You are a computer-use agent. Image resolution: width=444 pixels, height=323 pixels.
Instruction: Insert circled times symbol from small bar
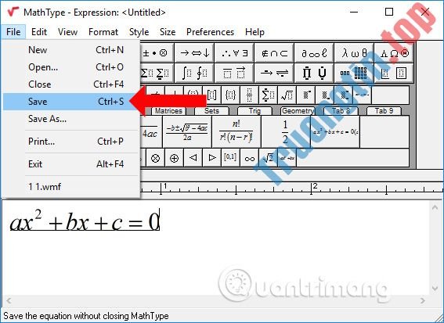tap(155, 158)
